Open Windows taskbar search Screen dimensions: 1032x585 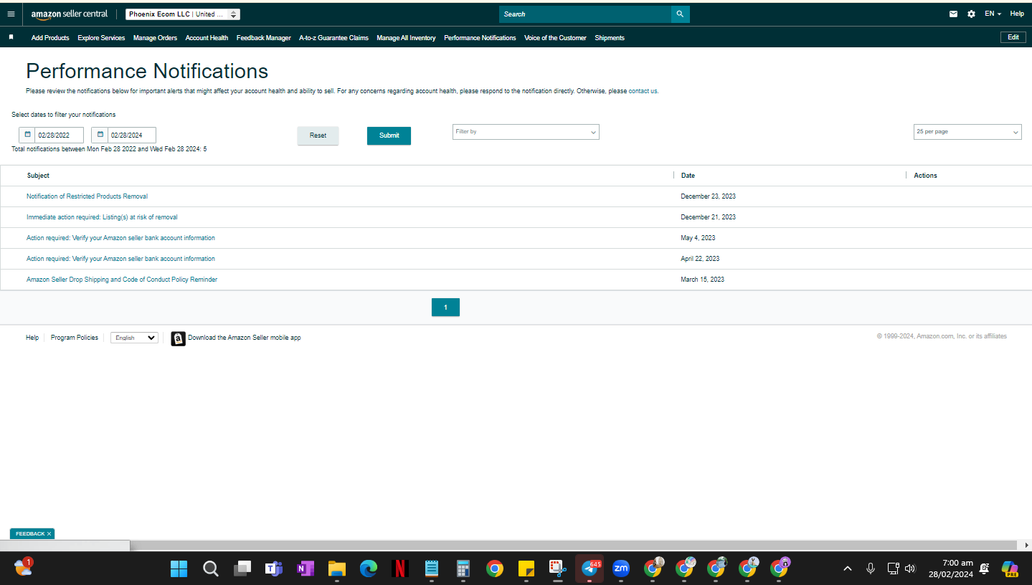[x=210, y=569]
